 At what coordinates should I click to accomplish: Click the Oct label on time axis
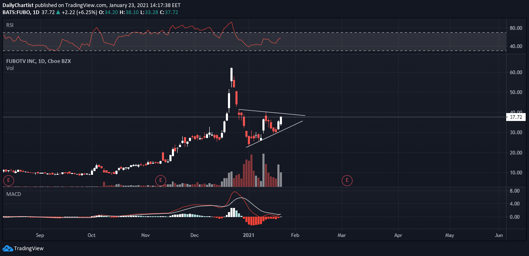(x=92, y=235)
